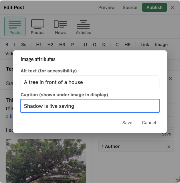Choose the Photos post type icon
Viewport: 180px width, 183px height.
click(37, 27)
